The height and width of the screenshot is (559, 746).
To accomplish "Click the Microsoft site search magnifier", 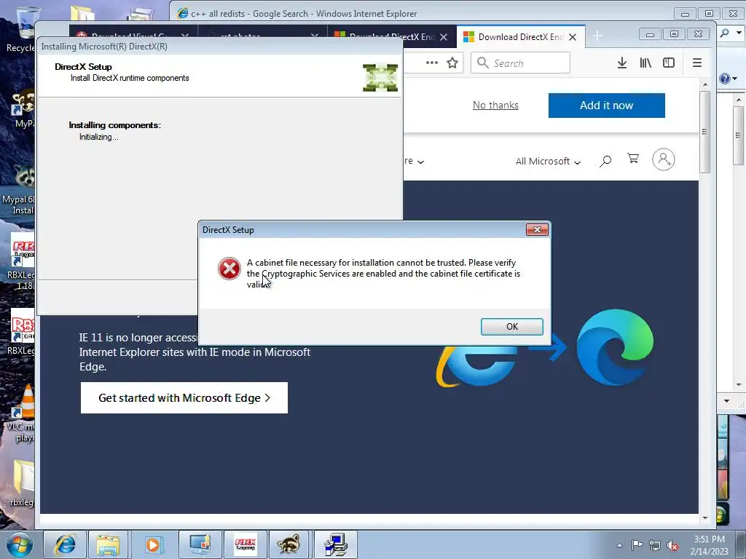I will click(605, 161).
